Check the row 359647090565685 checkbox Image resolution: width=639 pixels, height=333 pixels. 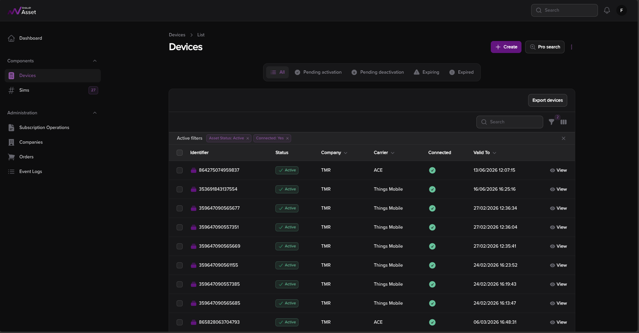point(180,303)
